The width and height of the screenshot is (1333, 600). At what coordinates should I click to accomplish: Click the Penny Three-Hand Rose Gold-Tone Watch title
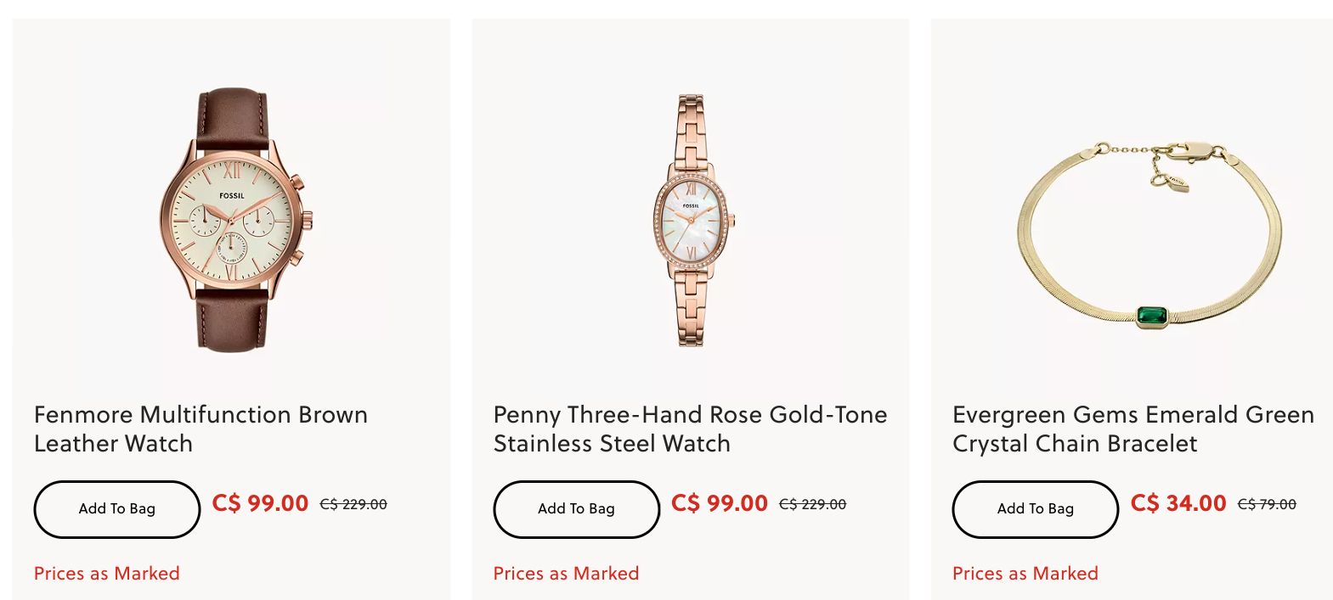690,429
